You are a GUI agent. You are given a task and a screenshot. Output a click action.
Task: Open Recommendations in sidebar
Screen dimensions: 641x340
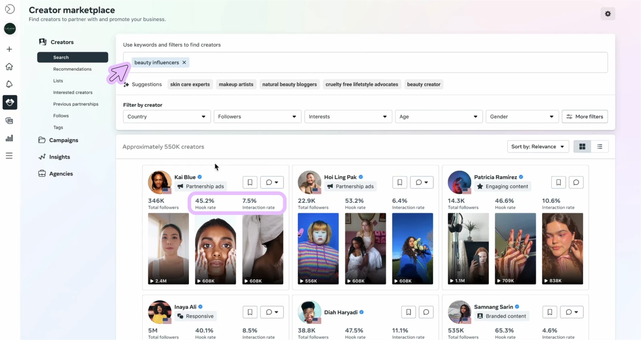pos(72,69)
